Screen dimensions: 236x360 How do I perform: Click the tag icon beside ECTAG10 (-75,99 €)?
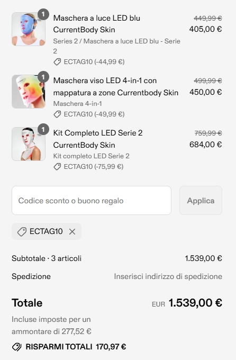click(x=57, y=166)
